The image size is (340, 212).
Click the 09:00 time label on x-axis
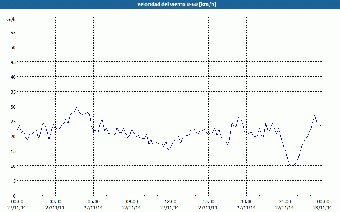click(x=132, y=202)
